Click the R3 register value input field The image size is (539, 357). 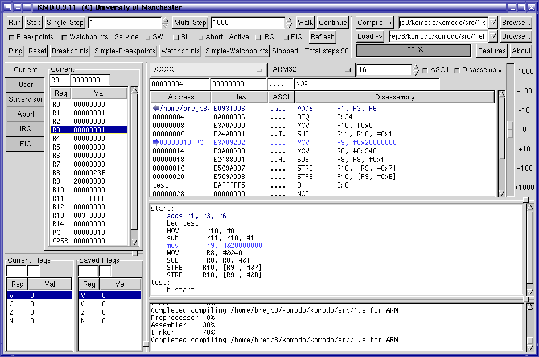click(x=90, y=80)
